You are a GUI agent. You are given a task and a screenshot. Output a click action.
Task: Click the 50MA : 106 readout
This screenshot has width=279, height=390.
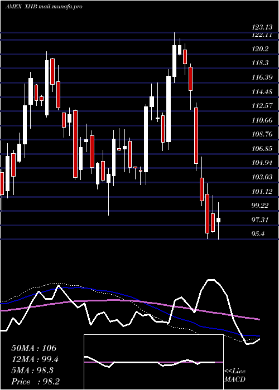coord(34,348)
